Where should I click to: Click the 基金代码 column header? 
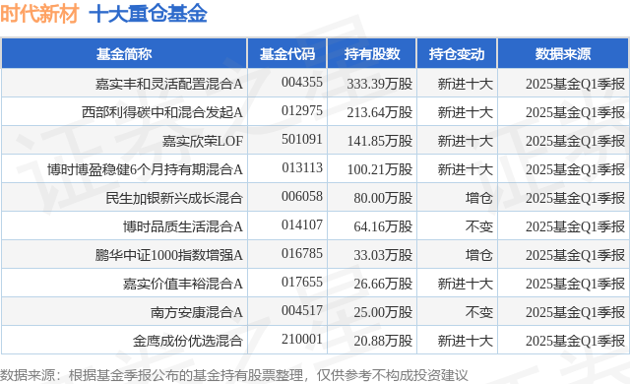click(286, 54)
